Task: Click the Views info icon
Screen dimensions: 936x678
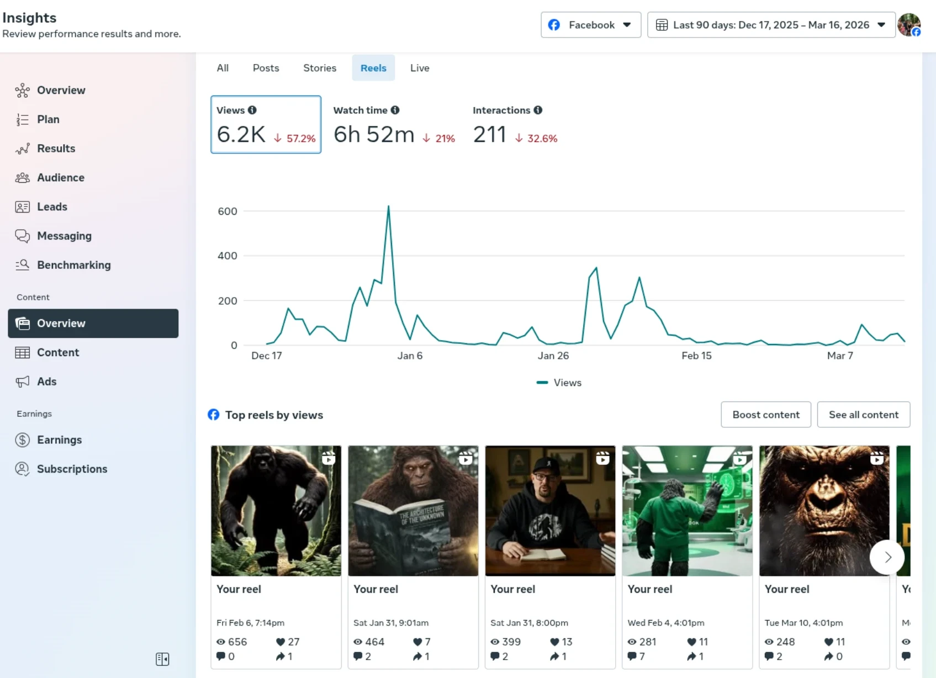Action: (x=252, y=110)
